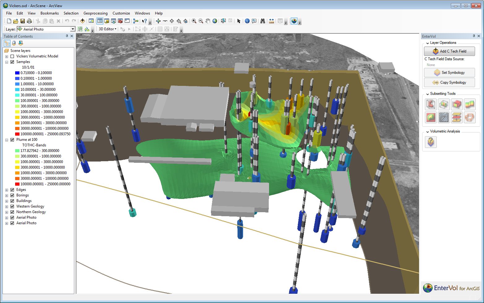Image resolution: width=484 pixels, height=303 pixels.
Task: Click the red block cut subsetting tool
Action: tap(457, 104)
